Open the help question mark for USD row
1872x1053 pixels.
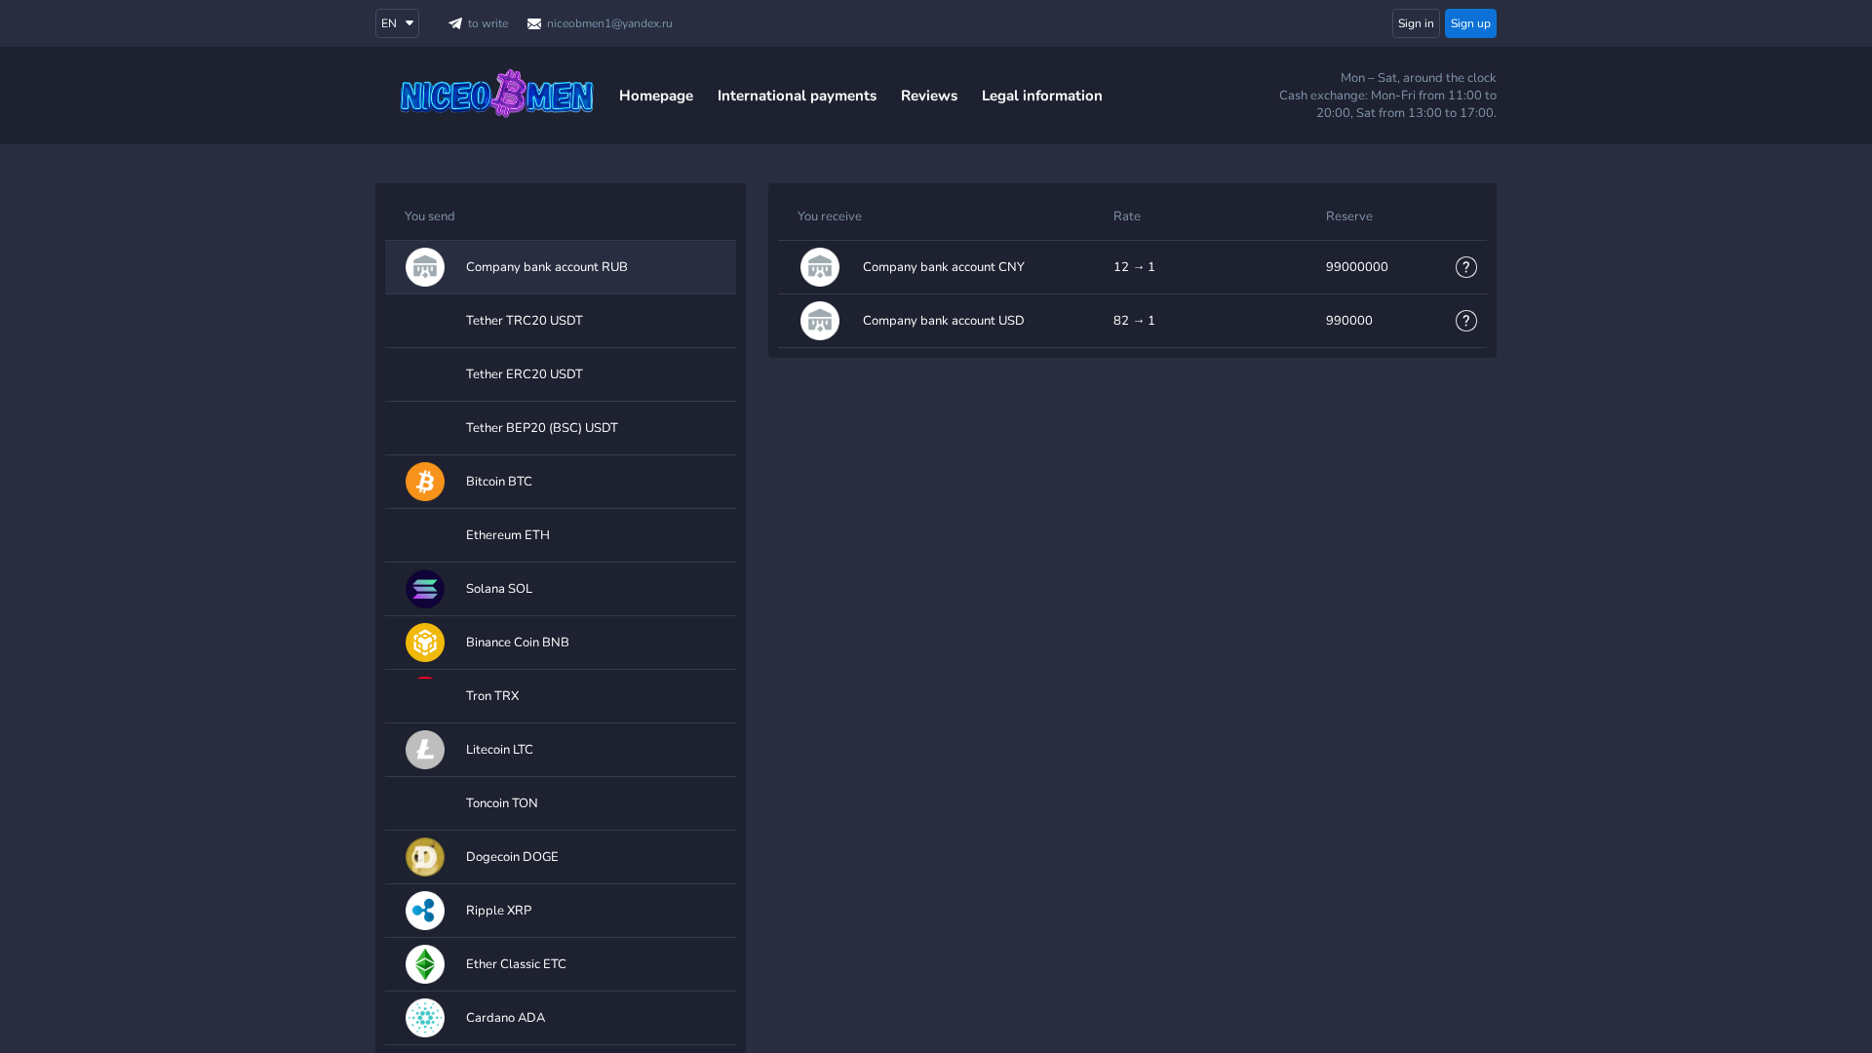(x=1466, y=321)
